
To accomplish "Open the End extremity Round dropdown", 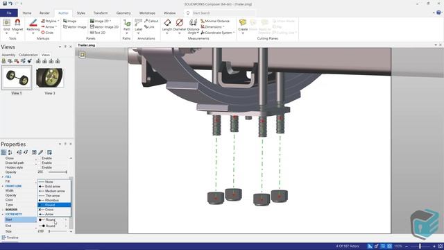I will click(x=66, y=226).
